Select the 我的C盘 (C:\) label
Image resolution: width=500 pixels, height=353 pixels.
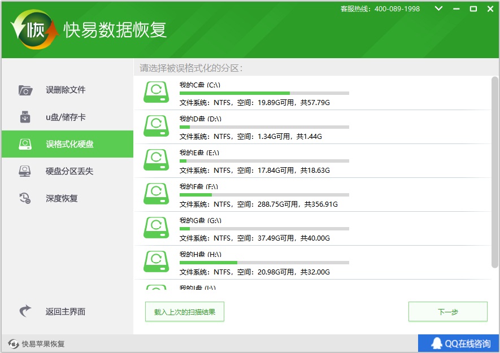pos(200,85)
